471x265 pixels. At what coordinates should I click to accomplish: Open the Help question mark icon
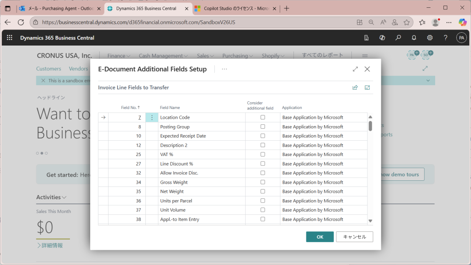445,38
